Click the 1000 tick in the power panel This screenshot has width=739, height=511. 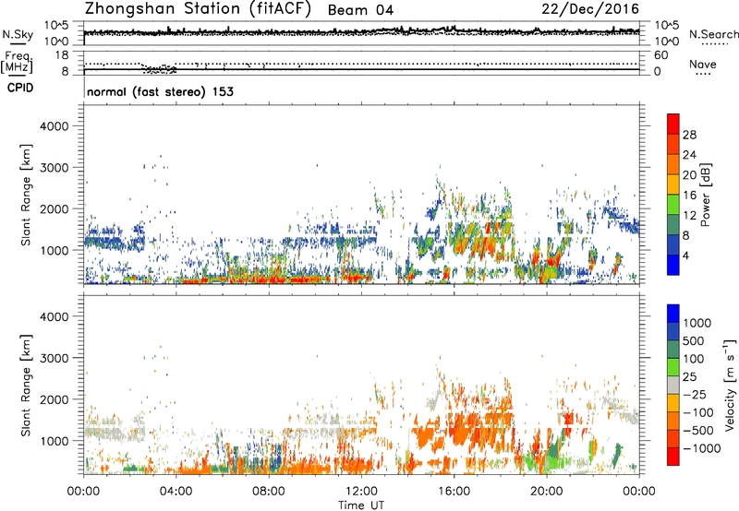[x=55, y=250]
